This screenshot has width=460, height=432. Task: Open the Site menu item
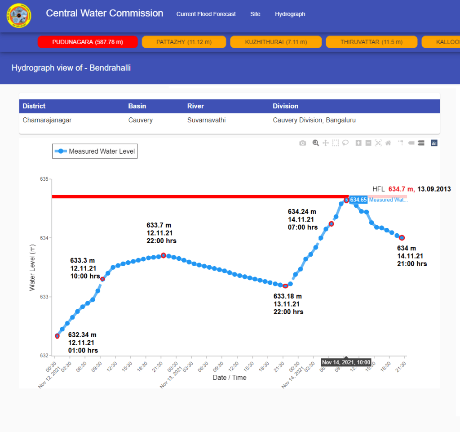pos(255,14)
